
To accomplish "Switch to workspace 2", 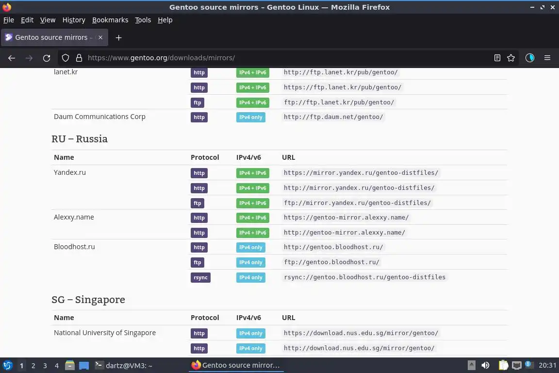I will [33, 366].
